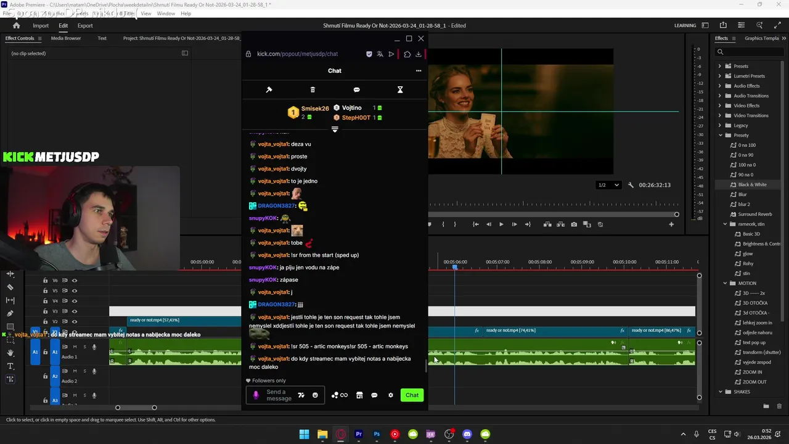Toggle the V3 track lock
The height and width of the screenshot is (444, 789).
click(45, 311)
